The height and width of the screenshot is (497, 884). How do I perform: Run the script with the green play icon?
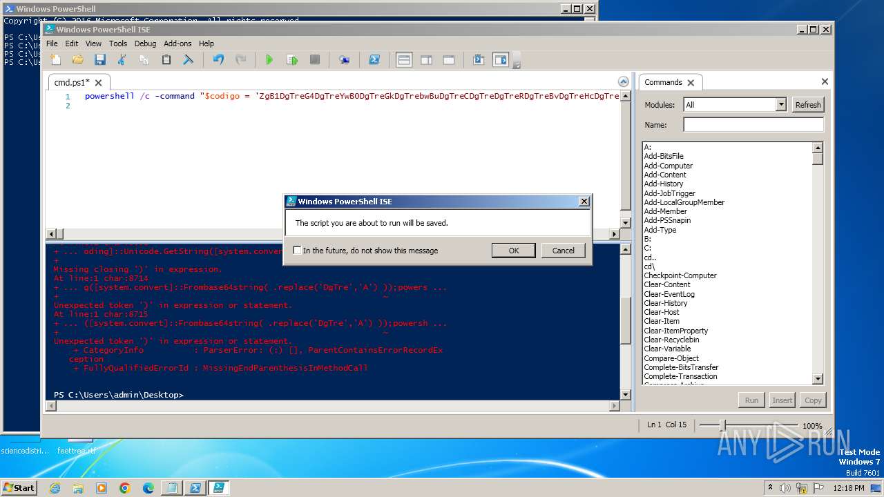tap(269, 60)
